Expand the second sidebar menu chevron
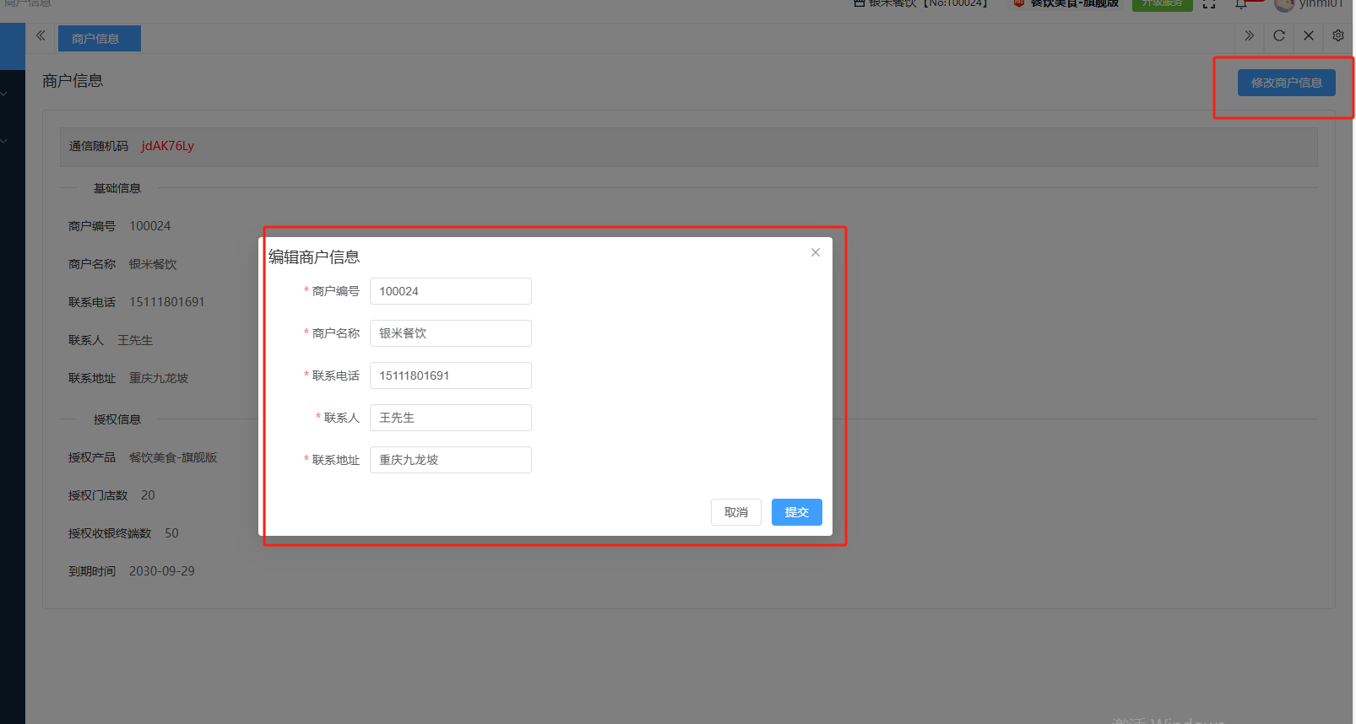 pos(4,141)
